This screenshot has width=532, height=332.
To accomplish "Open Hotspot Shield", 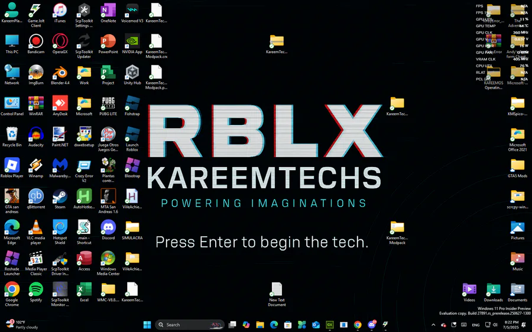I will [60, 232].
